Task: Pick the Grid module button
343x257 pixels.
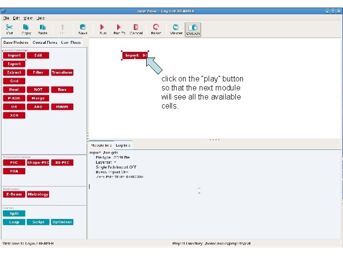Action: pos(14,81)
